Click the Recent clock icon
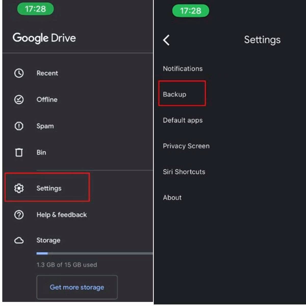The height and width of the screenshot is (306, 306). (19, 73)
